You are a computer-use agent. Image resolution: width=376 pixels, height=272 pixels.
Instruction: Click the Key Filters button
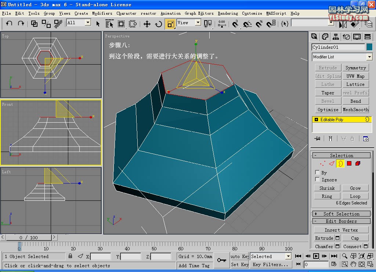271,265
